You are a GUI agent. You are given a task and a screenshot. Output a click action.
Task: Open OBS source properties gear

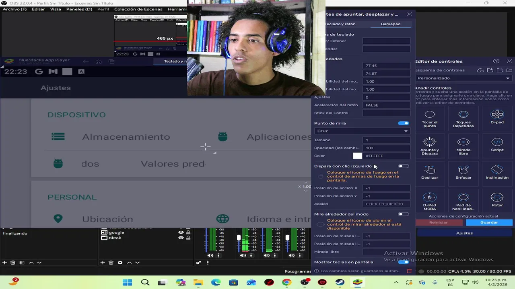(120, 263)
